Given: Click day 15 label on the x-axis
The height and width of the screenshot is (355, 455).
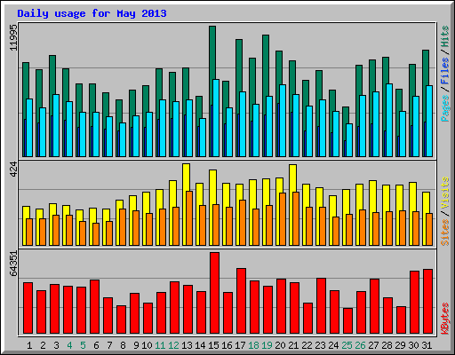Looking at the screenshot, I should [x=213, y=345].
